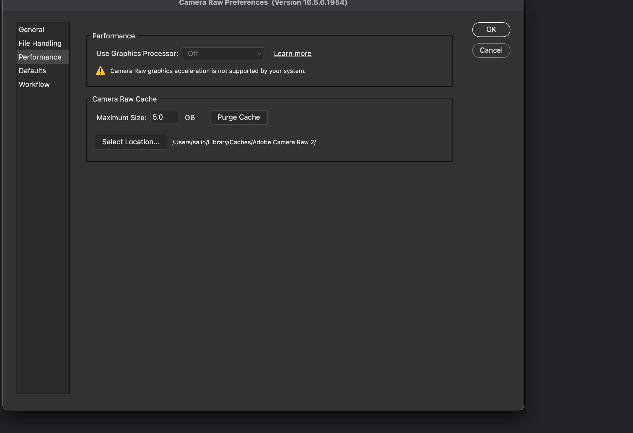The height and width of the screenshot is (433, 633).
Task: Switch to File Handling preferences
Action: [x=40, y=43]
